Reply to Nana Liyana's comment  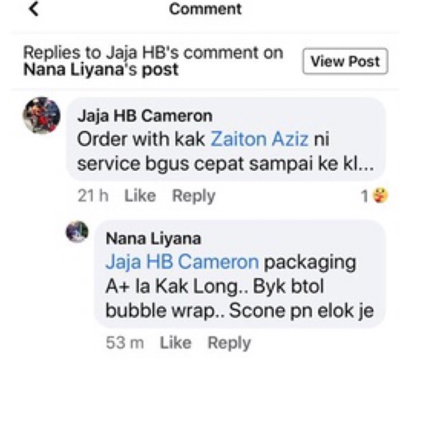pyautogui.click(x=229, y=343)
